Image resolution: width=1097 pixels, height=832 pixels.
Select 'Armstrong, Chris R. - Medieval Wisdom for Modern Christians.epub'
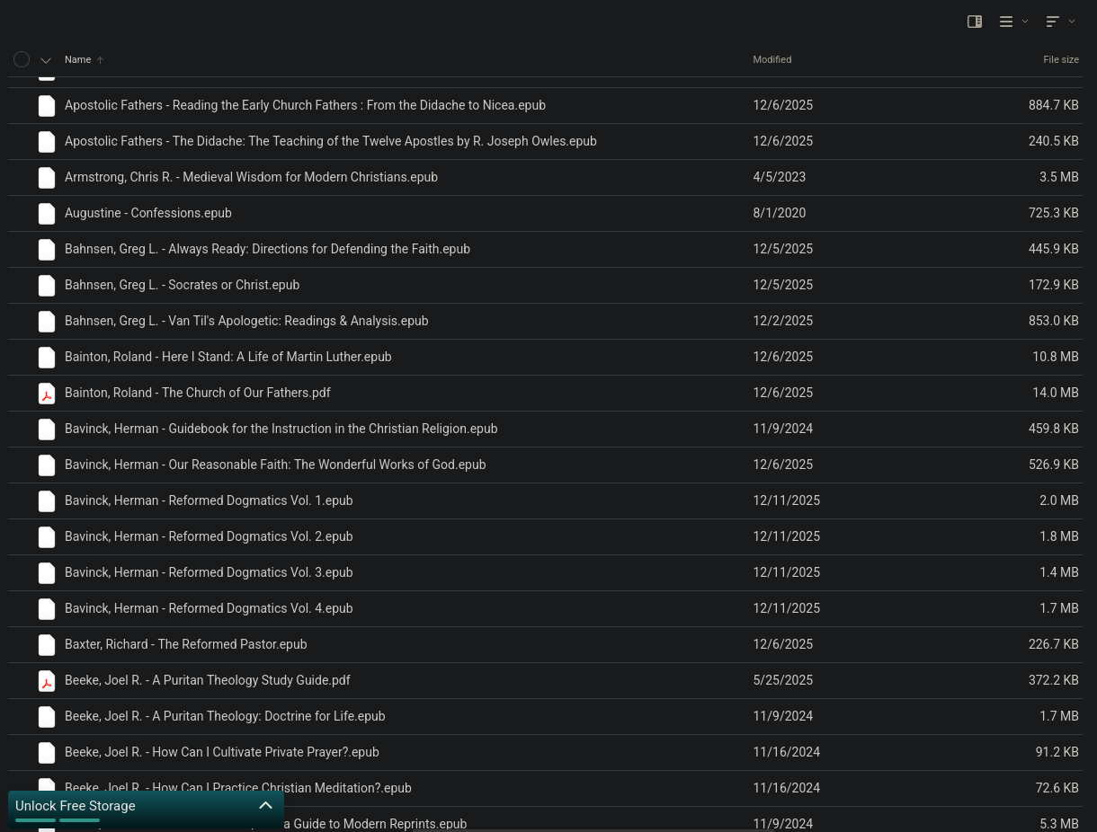(x=252, y=177)
